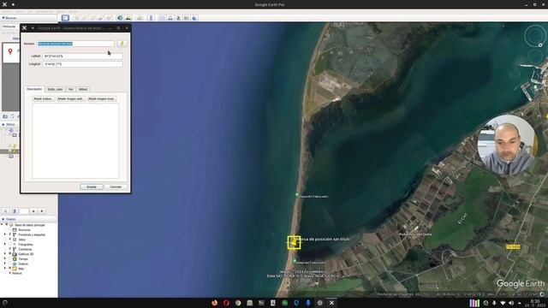Switch to the Ver tab
Viewport: 548px width, 308px height.
click(70, 89)
